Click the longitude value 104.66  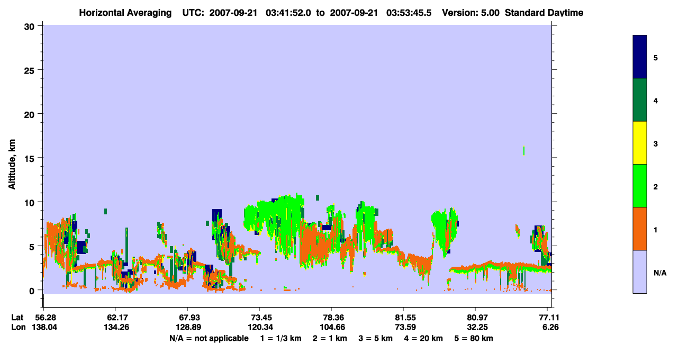tap(331, 327)
